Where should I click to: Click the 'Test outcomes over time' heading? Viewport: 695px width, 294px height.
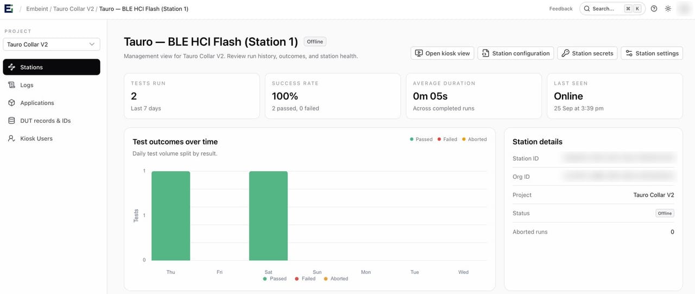coord(175,142)
